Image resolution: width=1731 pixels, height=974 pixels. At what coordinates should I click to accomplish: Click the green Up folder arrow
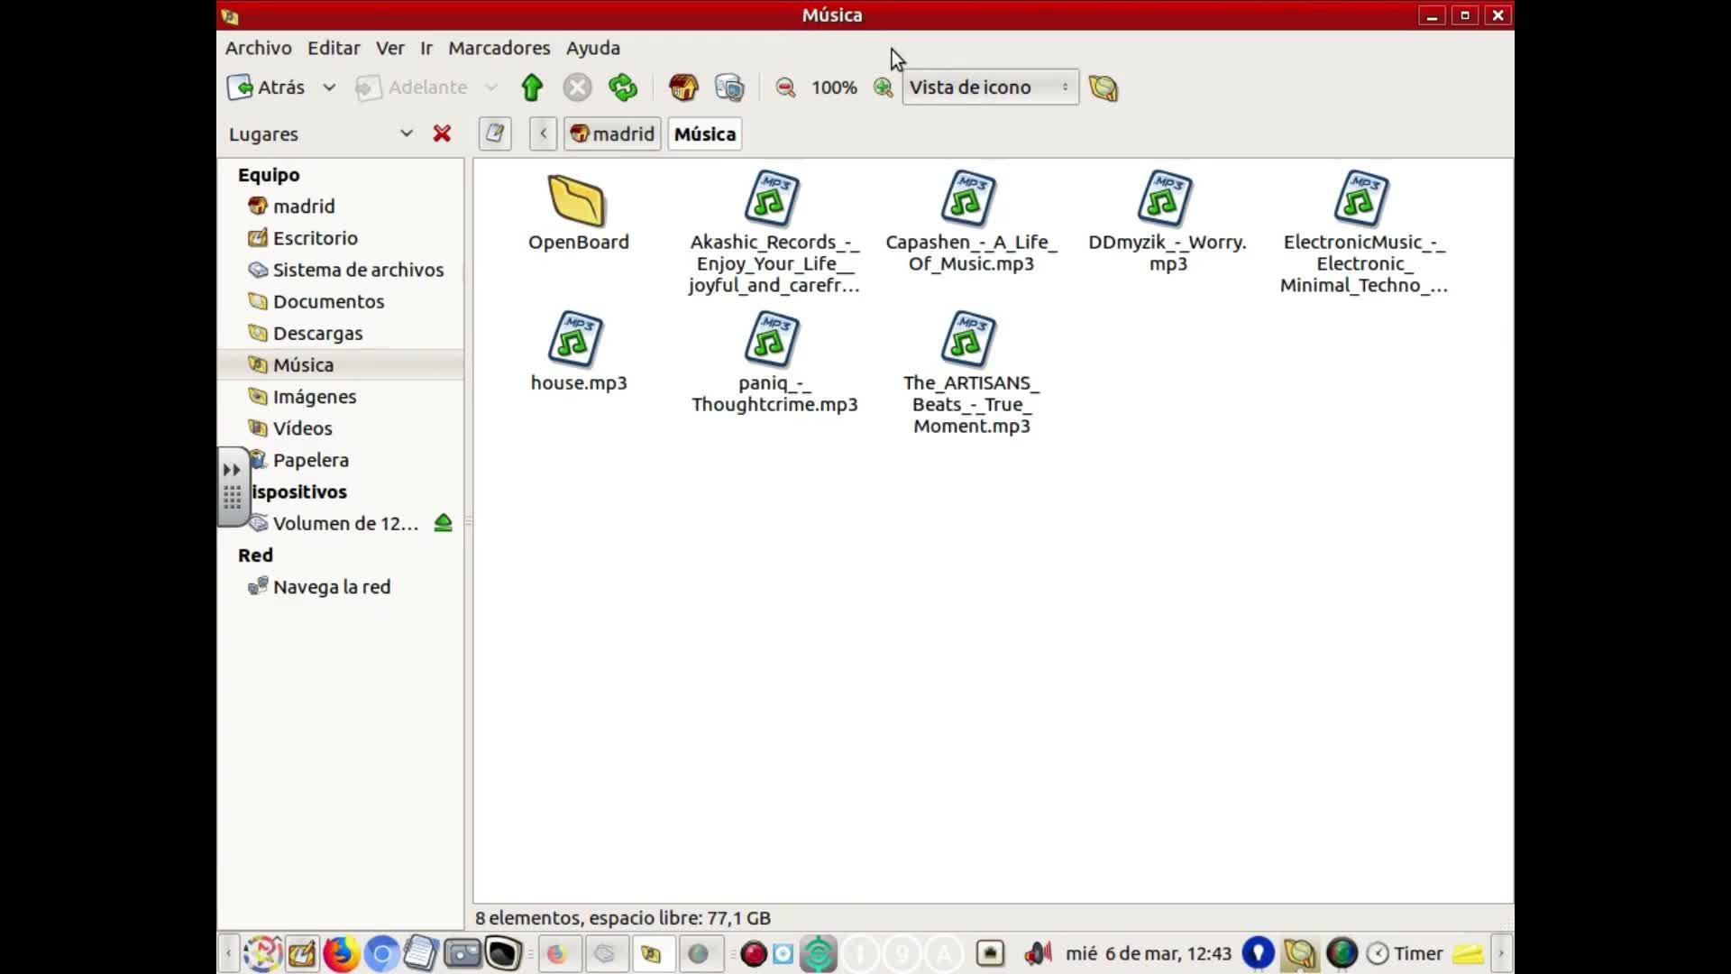coord(532,87)
